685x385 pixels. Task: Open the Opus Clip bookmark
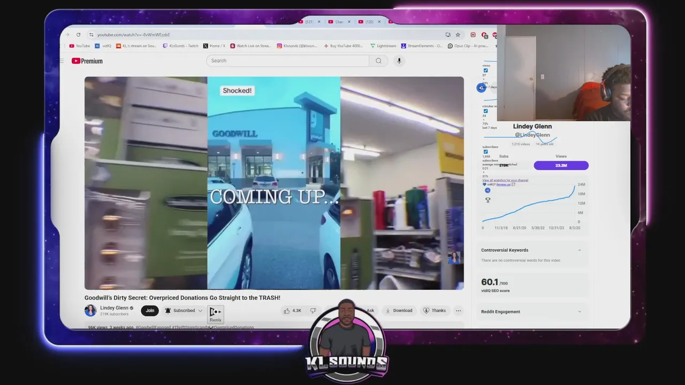coord(468,46)
